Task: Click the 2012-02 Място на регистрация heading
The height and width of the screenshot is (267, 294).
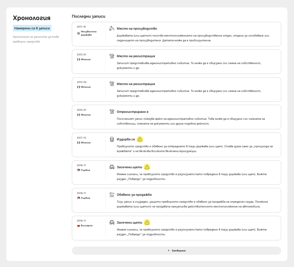Action: tap(136, 84)
